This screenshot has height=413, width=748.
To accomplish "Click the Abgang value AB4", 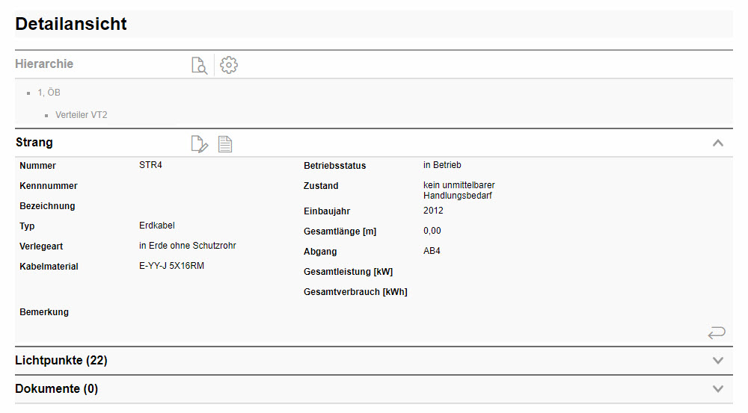I will click(x=432, y=251).
